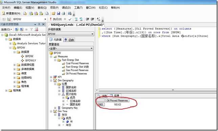Image resolution: width=218 pixels, height=131 pixels.
Task: Click the gray Cancel Executing Query square
Action: [65, 19]
